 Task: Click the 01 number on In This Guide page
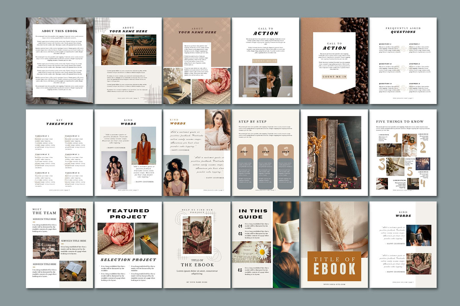[240, 225]
